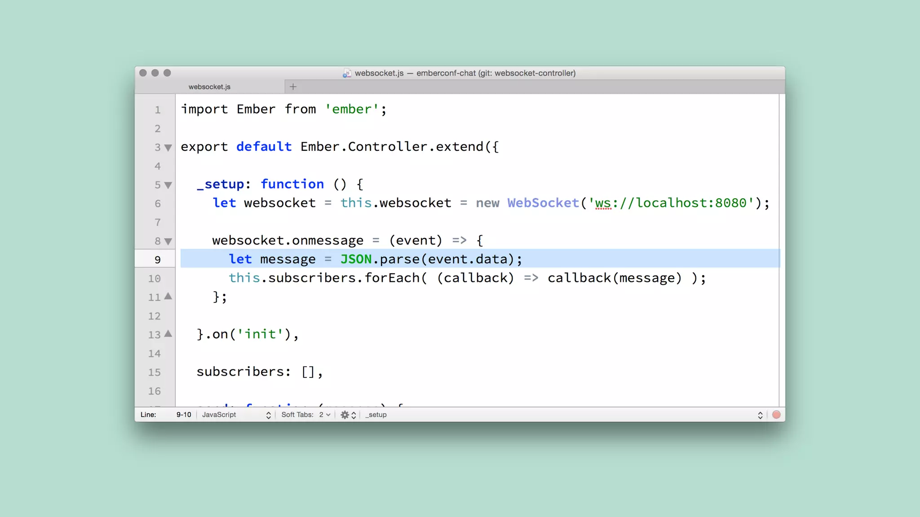The height and width of the screenshot is (517, 920).
Task: Collapse the _setup function fold on line 5
Action: click(x=168, y=185)
